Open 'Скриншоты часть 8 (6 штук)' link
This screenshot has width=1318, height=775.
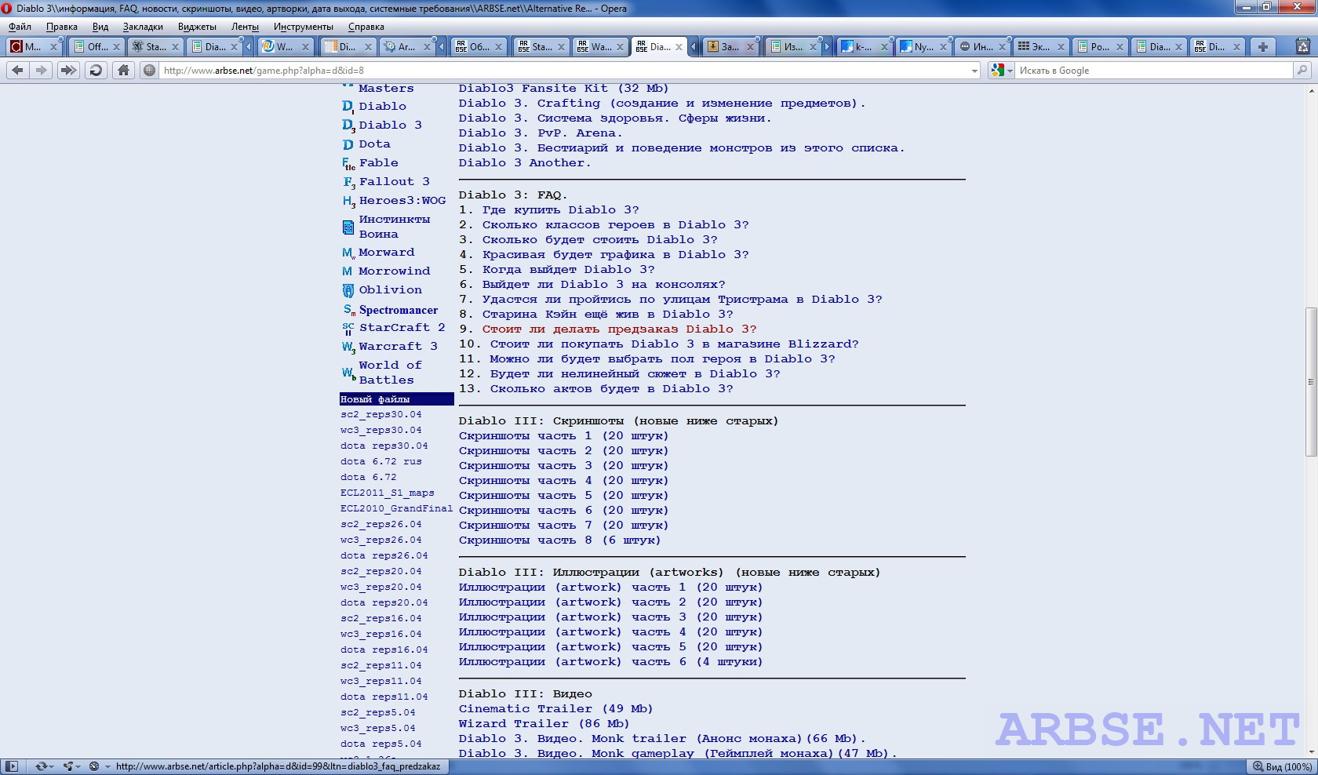pos(560,540)
